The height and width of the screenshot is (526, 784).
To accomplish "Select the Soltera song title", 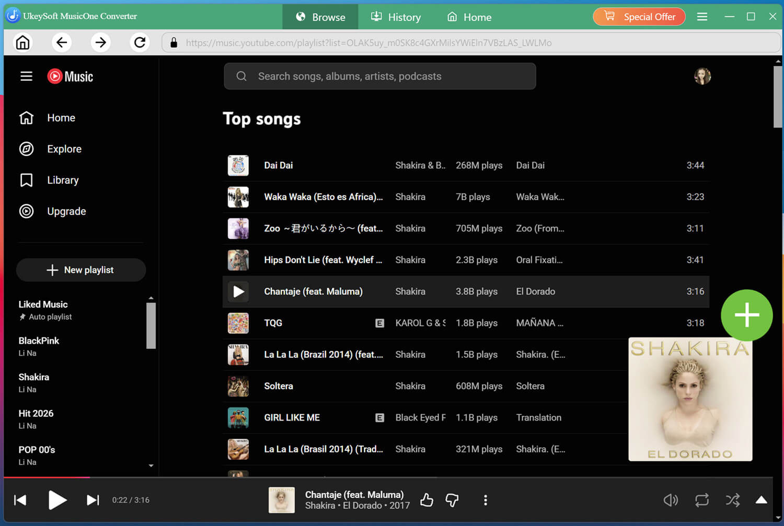I will coord(279,386).
